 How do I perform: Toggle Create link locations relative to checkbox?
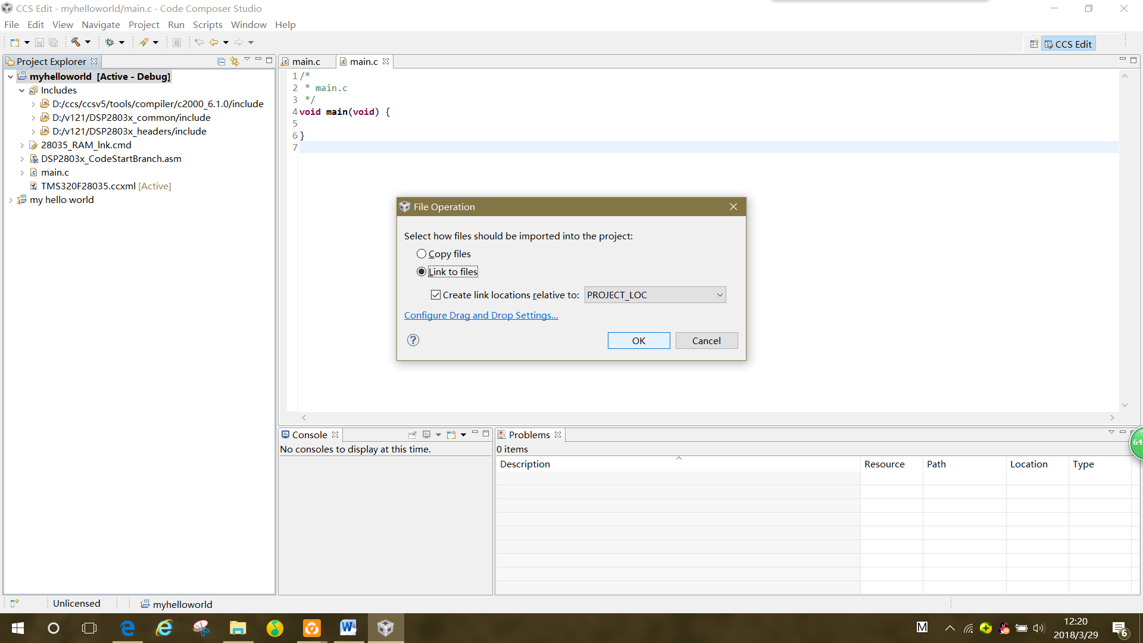point(436,295)
